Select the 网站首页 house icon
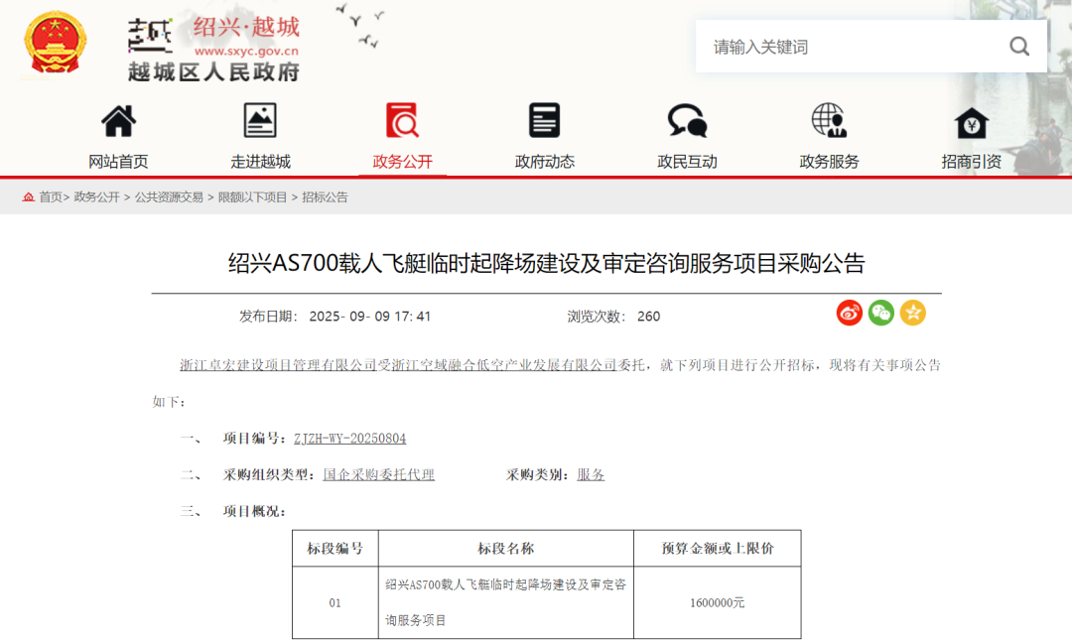The image size is (1072, 644). click(x=117, y=119)
